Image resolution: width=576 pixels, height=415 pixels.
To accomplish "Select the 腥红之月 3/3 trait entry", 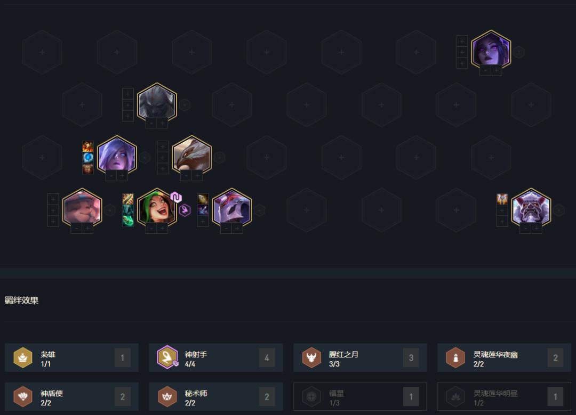I will [x=360, y=357].
